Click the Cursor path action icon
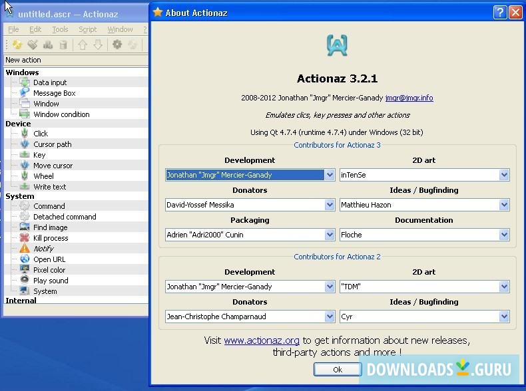526x391 pixels. 25,144
